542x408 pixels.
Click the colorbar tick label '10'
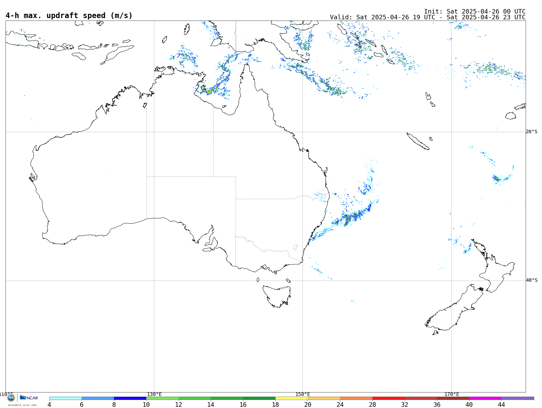(146, 405)
